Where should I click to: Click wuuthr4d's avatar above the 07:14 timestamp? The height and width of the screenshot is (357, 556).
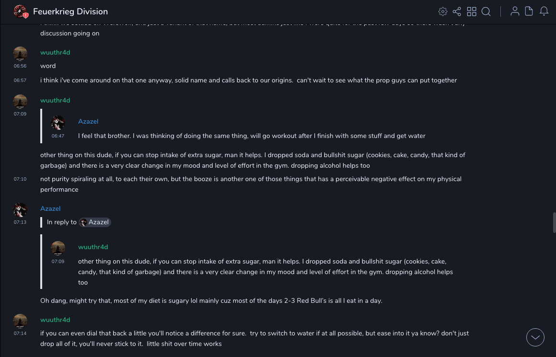tap(20, 321)
